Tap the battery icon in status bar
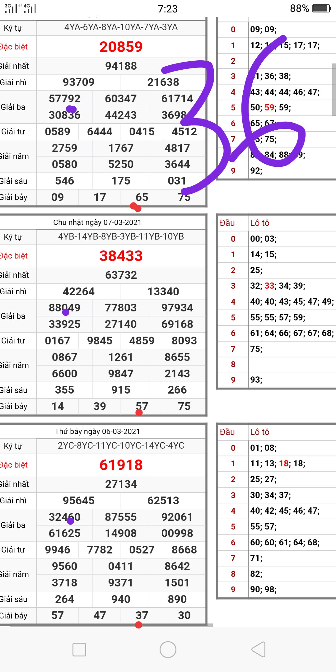336x672 pixels. (322, 8)
